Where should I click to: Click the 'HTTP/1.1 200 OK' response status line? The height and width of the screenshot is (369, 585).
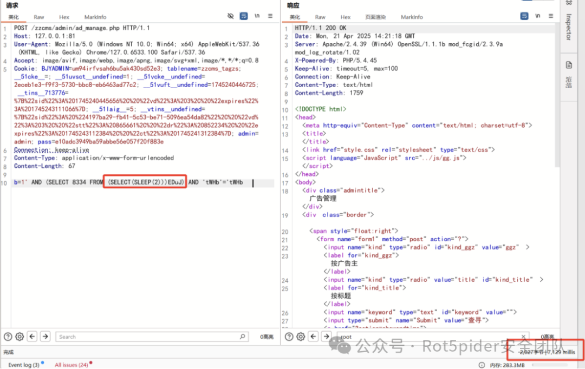[x=321, y=28]
